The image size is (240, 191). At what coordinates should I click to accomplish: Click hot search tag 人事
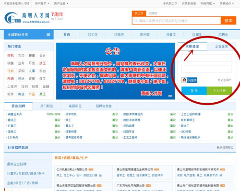(x=32, y=71)
